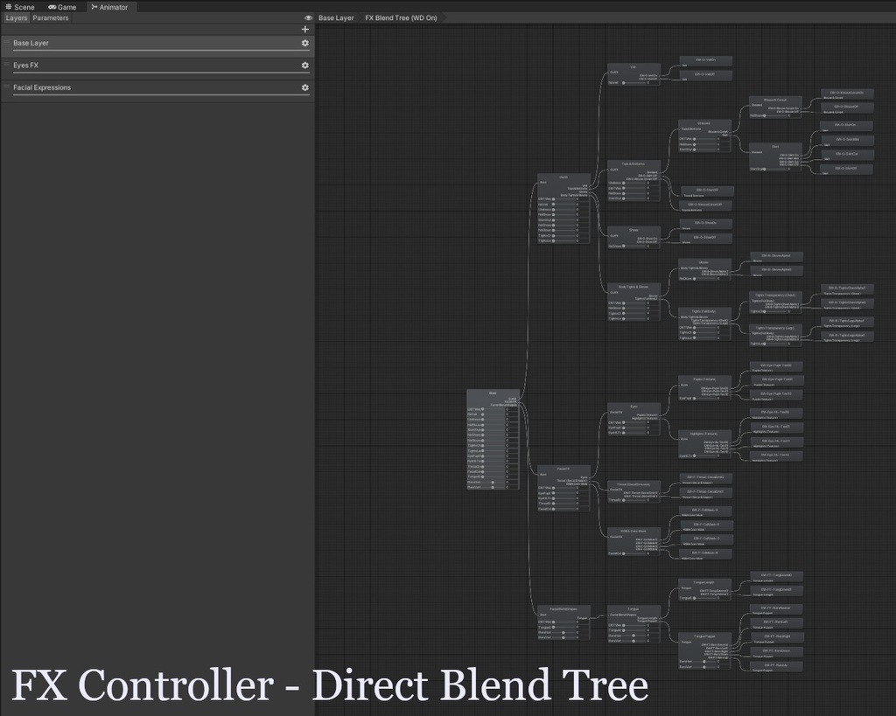
Task: Select the EW-O-SkirtCut motion node
Action: click(x=847, y=154)
